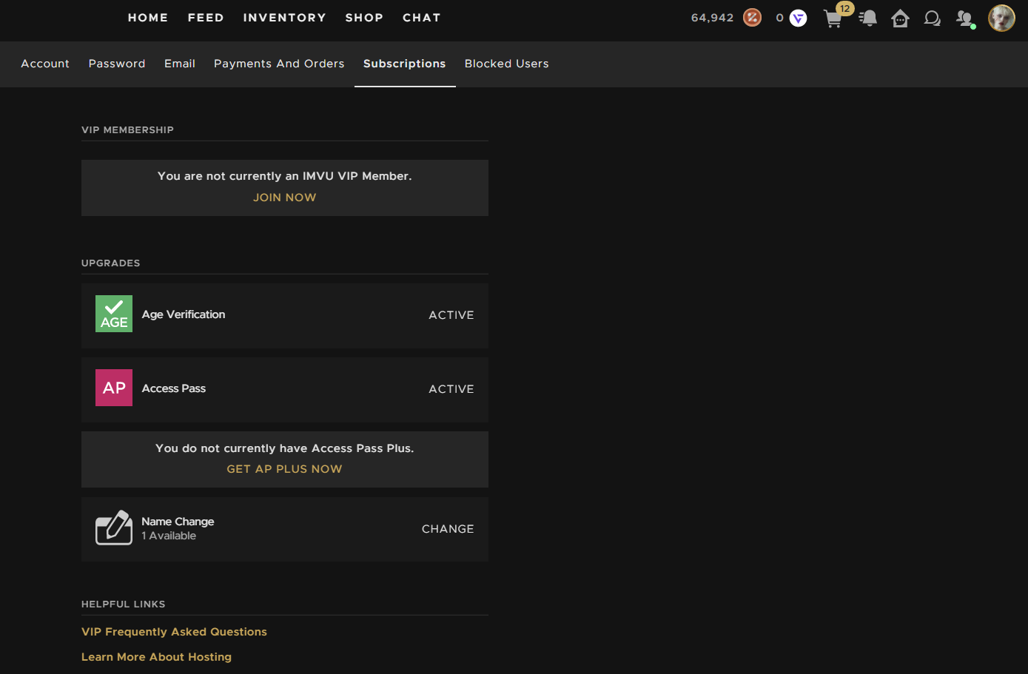Viewport: 1028px width, 674px height.
Task: Click ACTIVE status for Age Verification
Action: coord(451,315)
